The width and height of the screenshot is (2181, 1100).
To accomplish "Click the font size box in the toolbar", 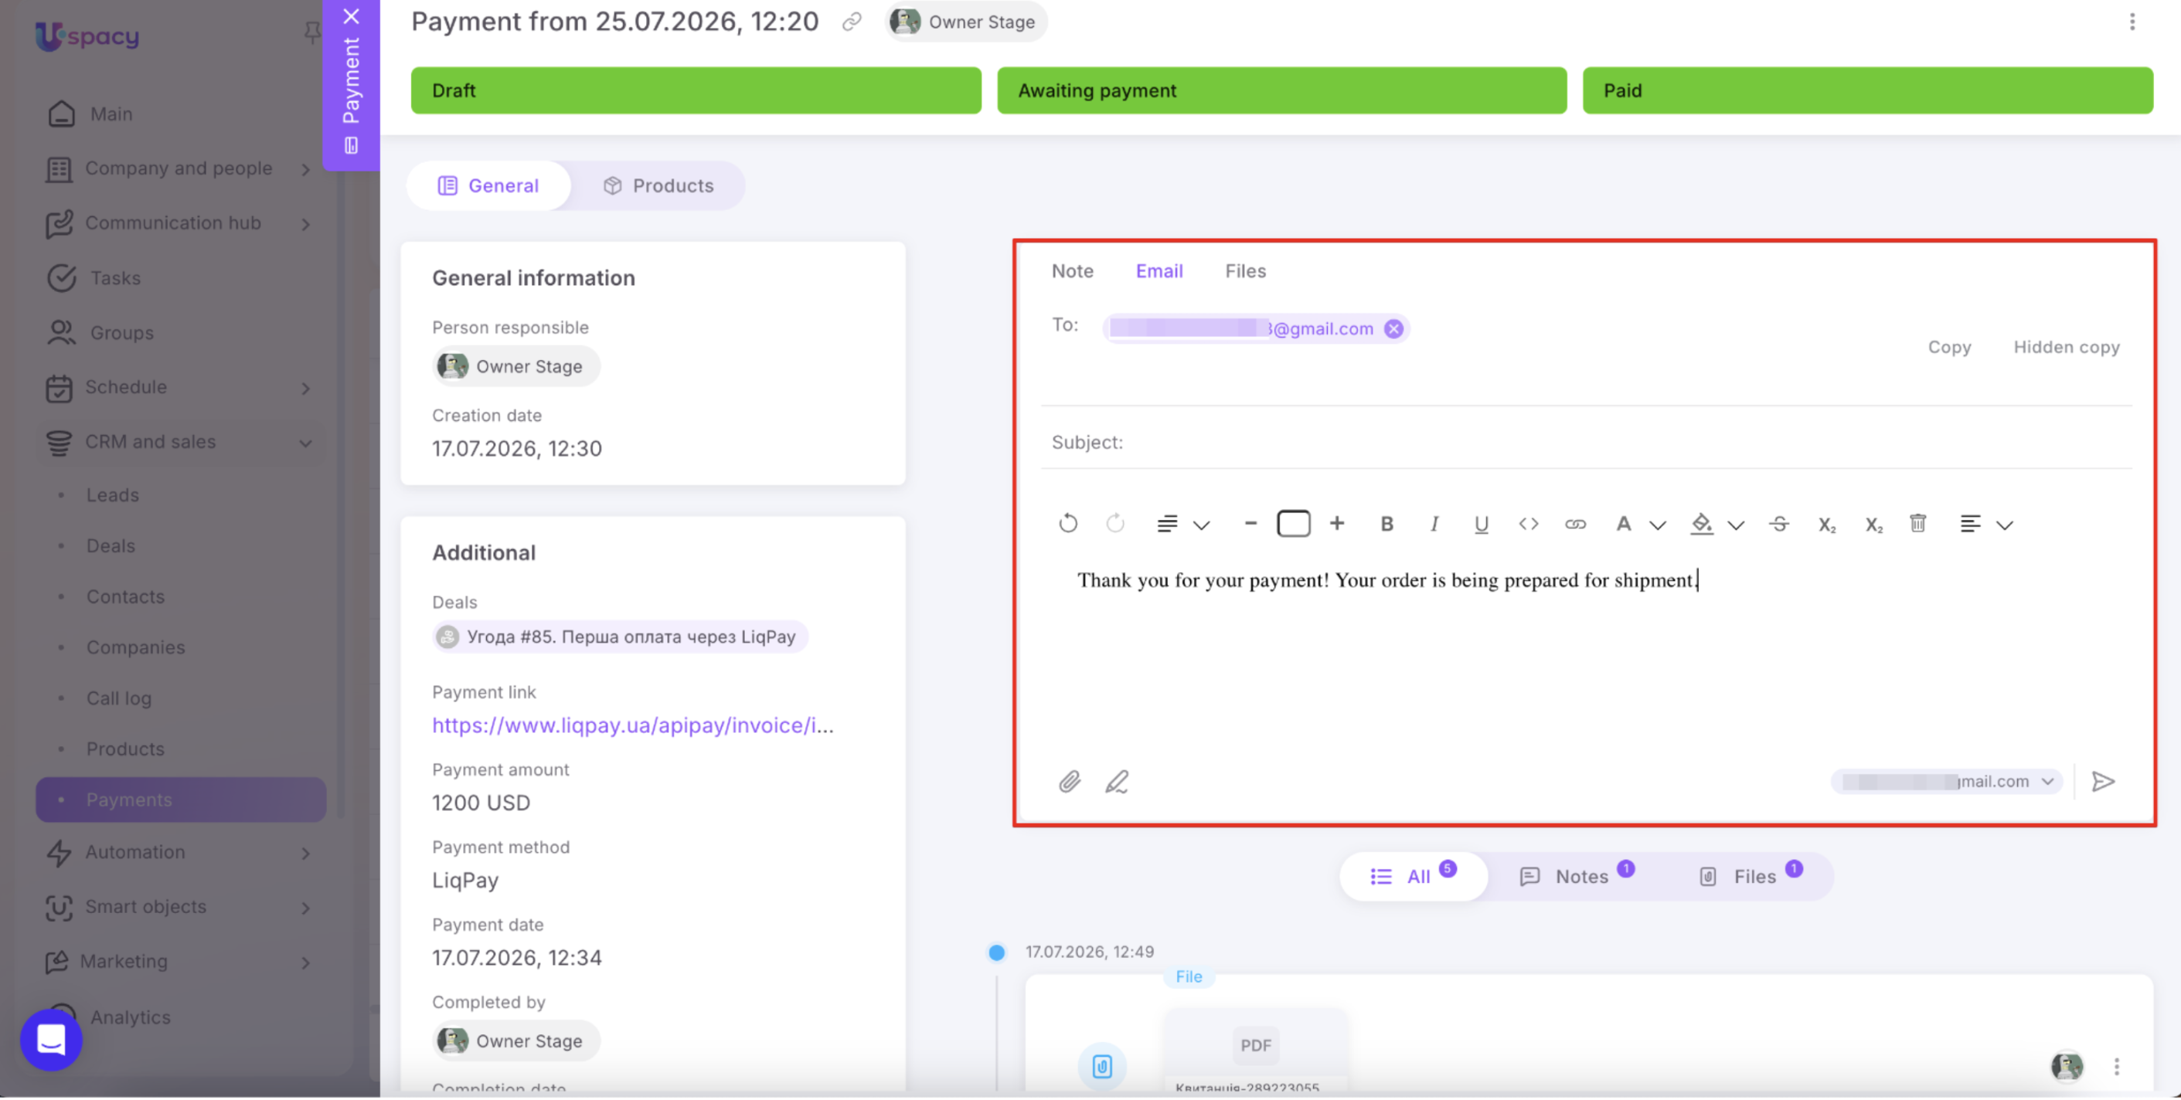I will click(x=1293, y=524).
